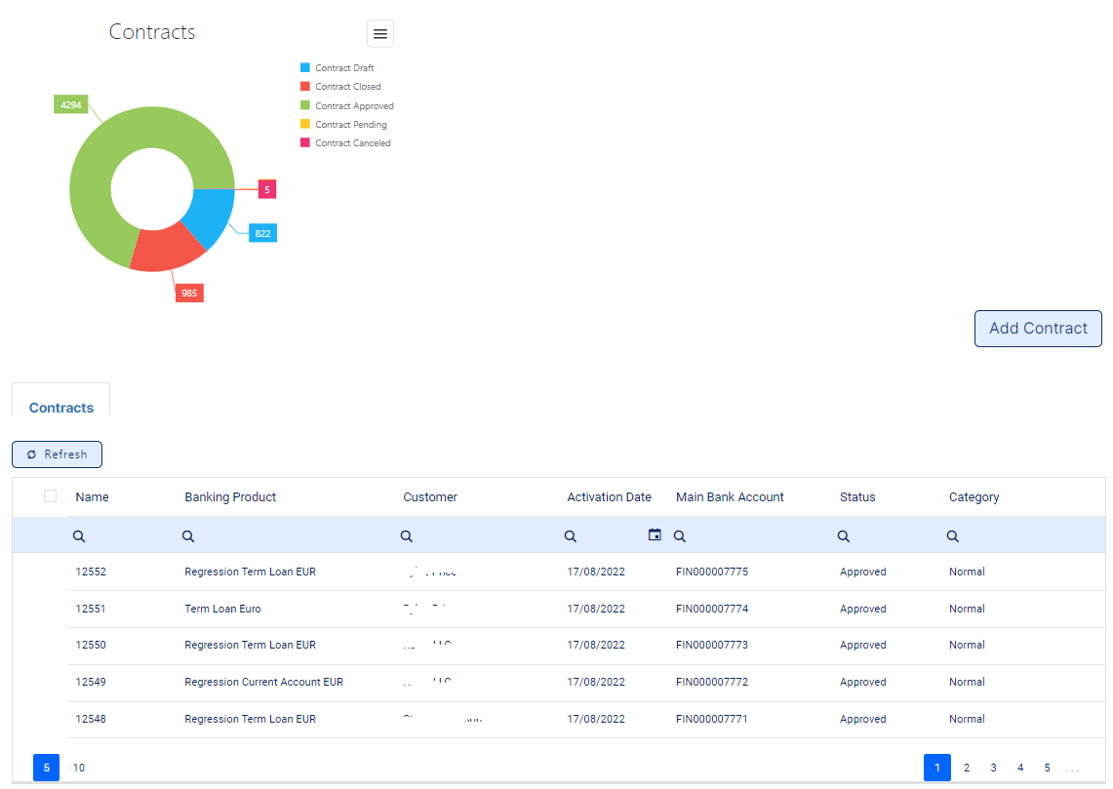Open contract row 12549

point(91,682)
